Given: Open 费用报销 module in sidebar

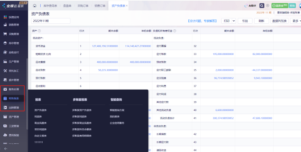Looking at the screenshot, I should point(12,135).
